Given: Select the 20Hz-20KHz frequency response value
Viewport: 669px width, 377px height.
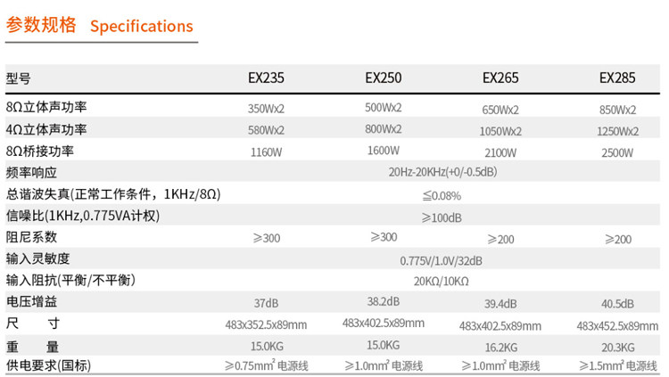Looking at the screenshot, I should tap(442, 172).
